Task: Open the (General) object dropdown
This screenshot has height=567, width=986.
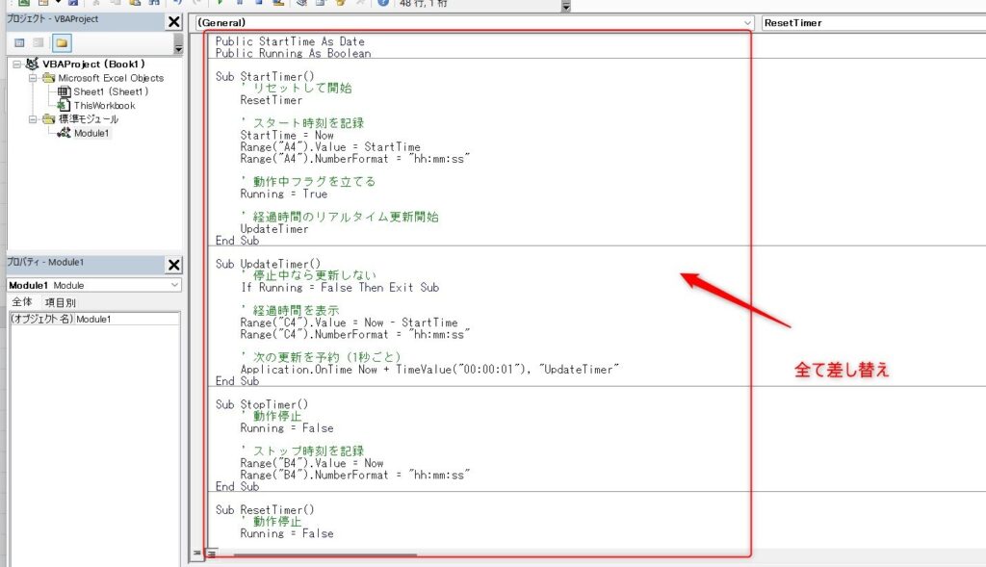Action: 475,23
